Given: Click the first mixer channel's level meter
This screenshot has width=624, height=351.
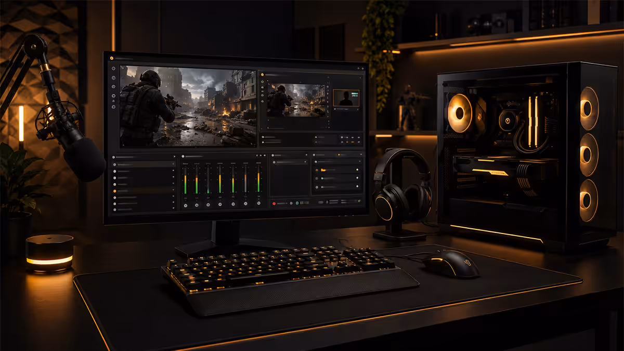Looking at the screenshot, I should pyautogui.click(x=185, y=180).
